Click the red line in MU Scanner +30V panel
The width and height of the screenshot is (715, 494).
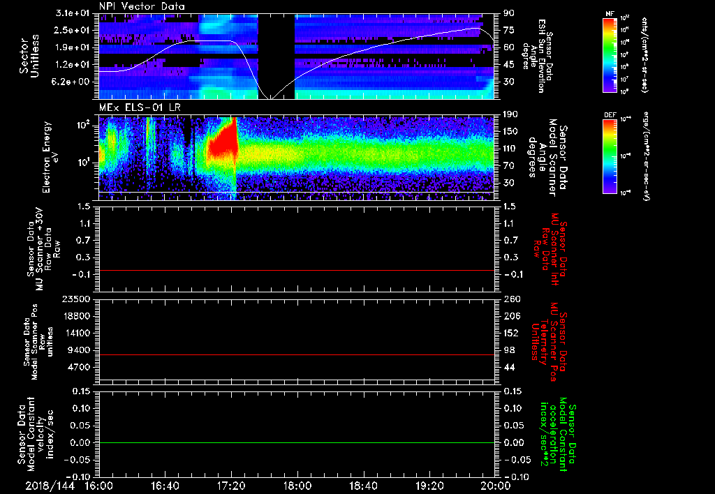(296, 270)
